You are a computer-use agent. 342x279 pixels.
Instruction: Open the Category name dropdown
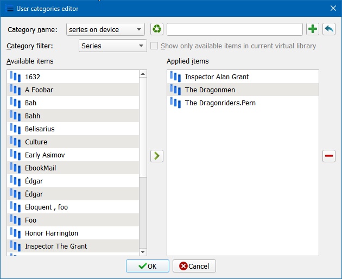pyautogui.click(x=105, y=29)
